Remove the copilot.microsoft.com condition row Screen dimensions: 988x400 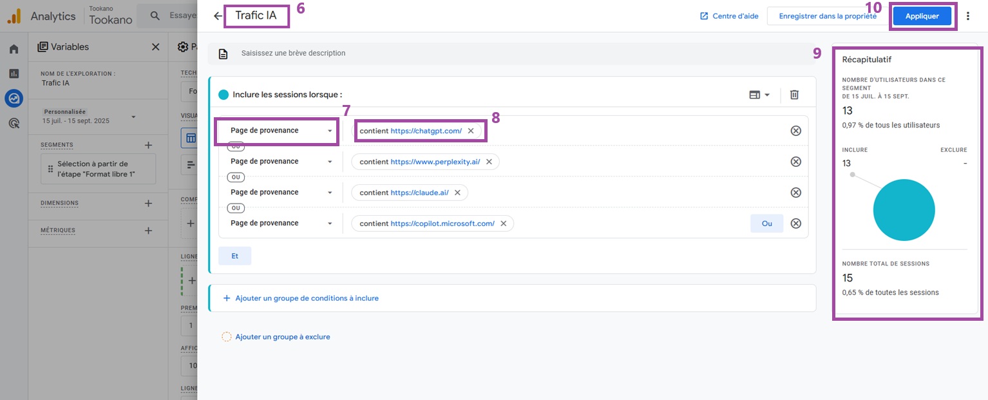click(795, 224)
